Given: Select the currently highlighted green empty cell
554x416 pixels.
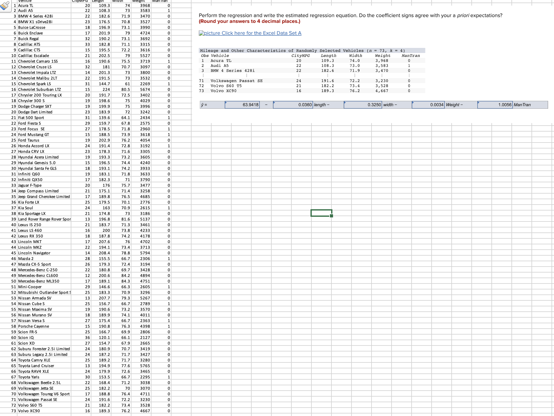Looking at the screenshot, I should 321,213.
